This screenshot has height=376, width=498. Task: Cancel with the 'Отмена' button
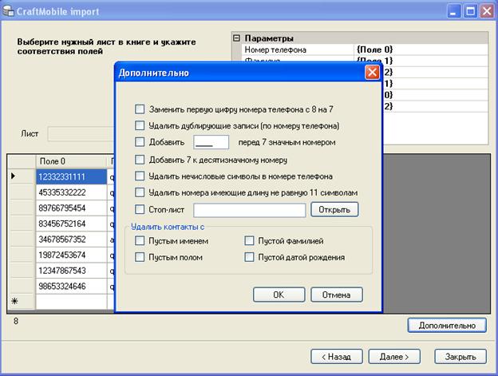coord(336,295)
